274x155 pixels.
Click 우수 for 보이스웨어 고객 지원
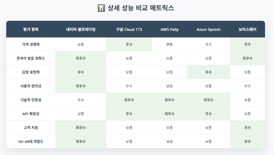click(x=247, y=128)
